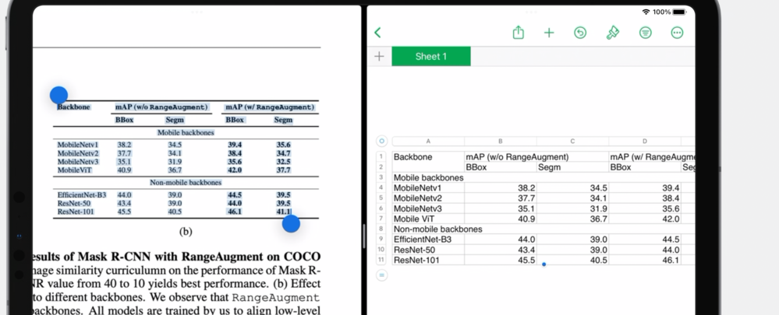The image size is (779, 315).
Task: Tap spreadsheet cell with value 40.5
Action: (x=572, y=260)
